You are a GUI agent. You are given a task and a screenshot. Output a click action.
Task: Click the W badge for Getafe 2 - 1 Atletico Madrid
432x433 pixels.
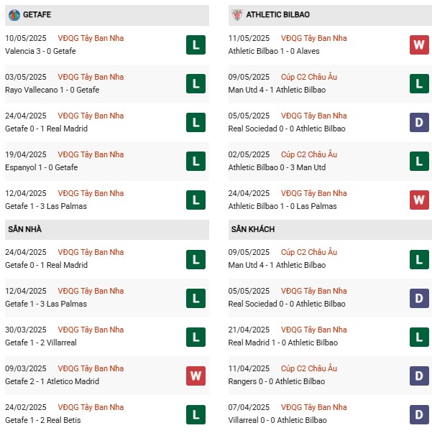point(196,376)
